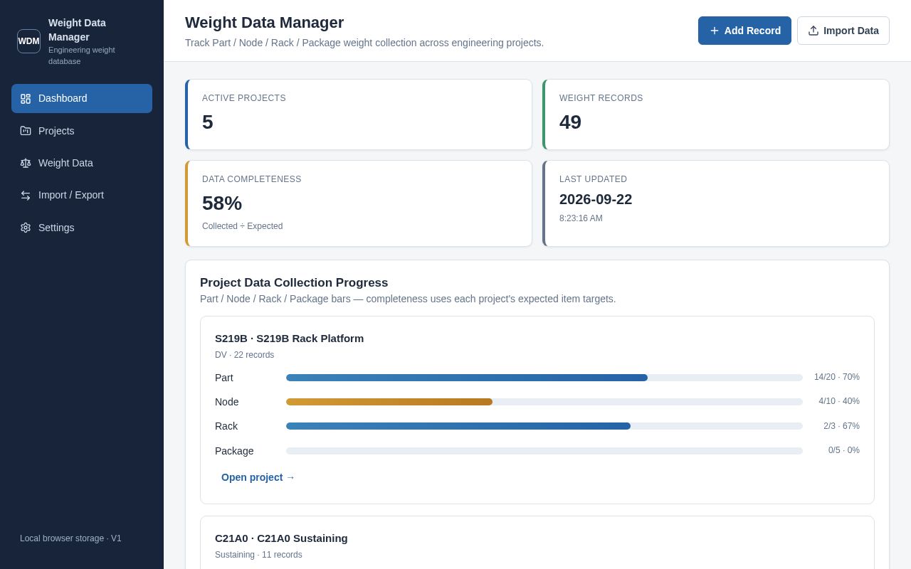Click the '8:23:16 AM' timestamp
Image resolution: width=911 pixels, height=569 pixels.
(x=581, y=218)
